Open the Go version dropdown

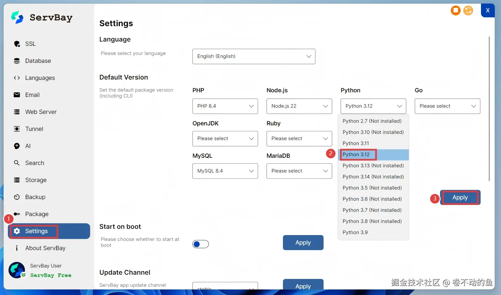tap(448, 106)
